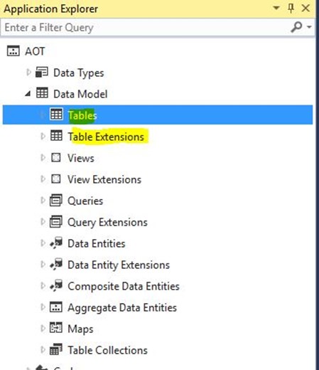Screen dimensions: 319x370
Task: Click the Enter a Filter Query field
Action: tap(146, 27)
